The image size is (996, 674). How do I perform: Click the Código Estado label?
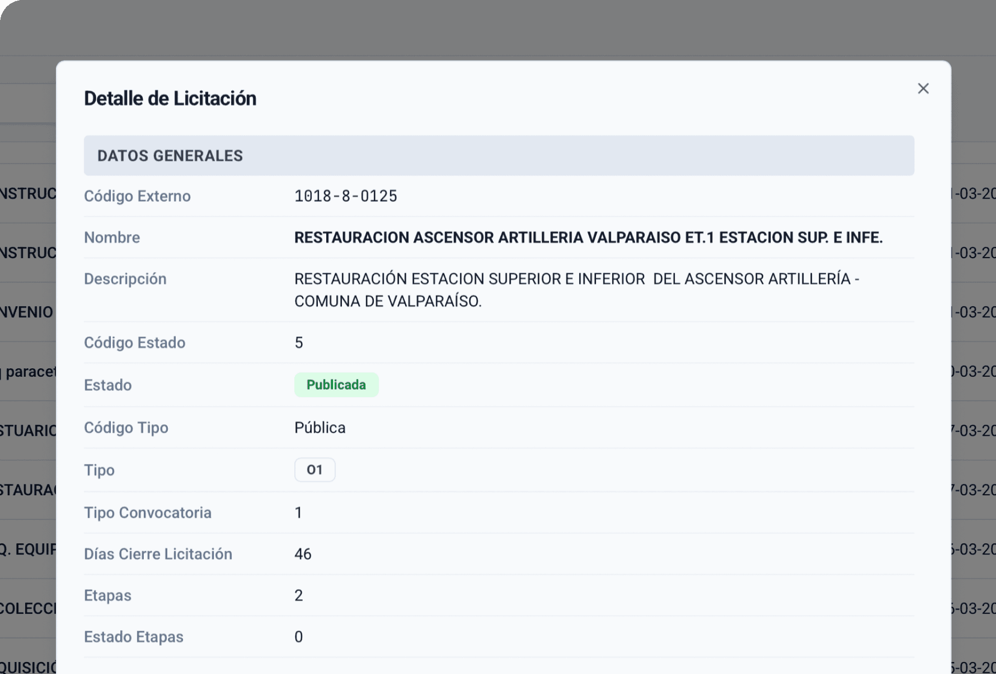(134, 342)
